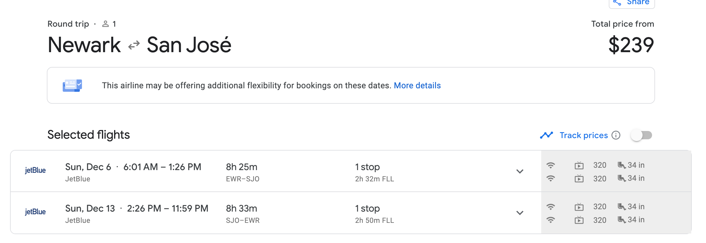This screenshot has width=706, height=243.
Task: Open the More details link
Action: tap(417, 85)
